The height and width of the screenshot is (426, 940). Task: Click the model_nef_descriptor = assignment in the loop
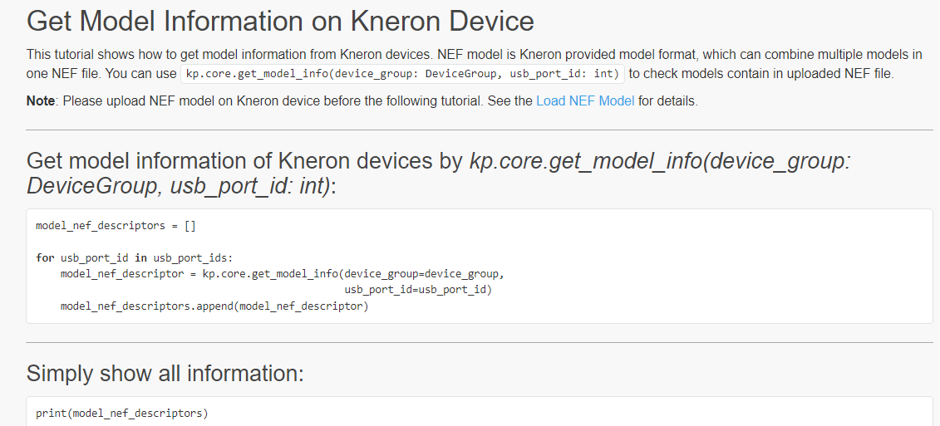tap(128, 274)
